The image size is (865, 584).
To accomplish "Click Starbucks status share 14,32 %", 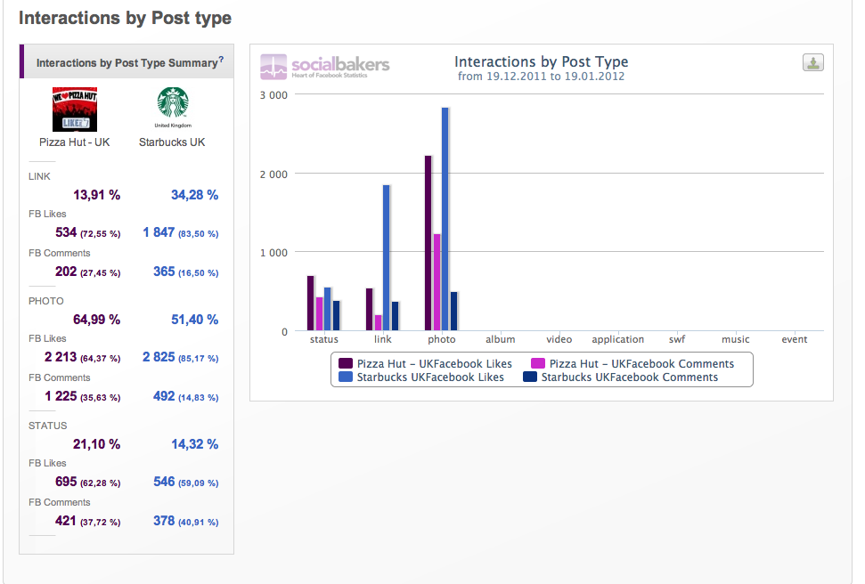I will [195, 444].
